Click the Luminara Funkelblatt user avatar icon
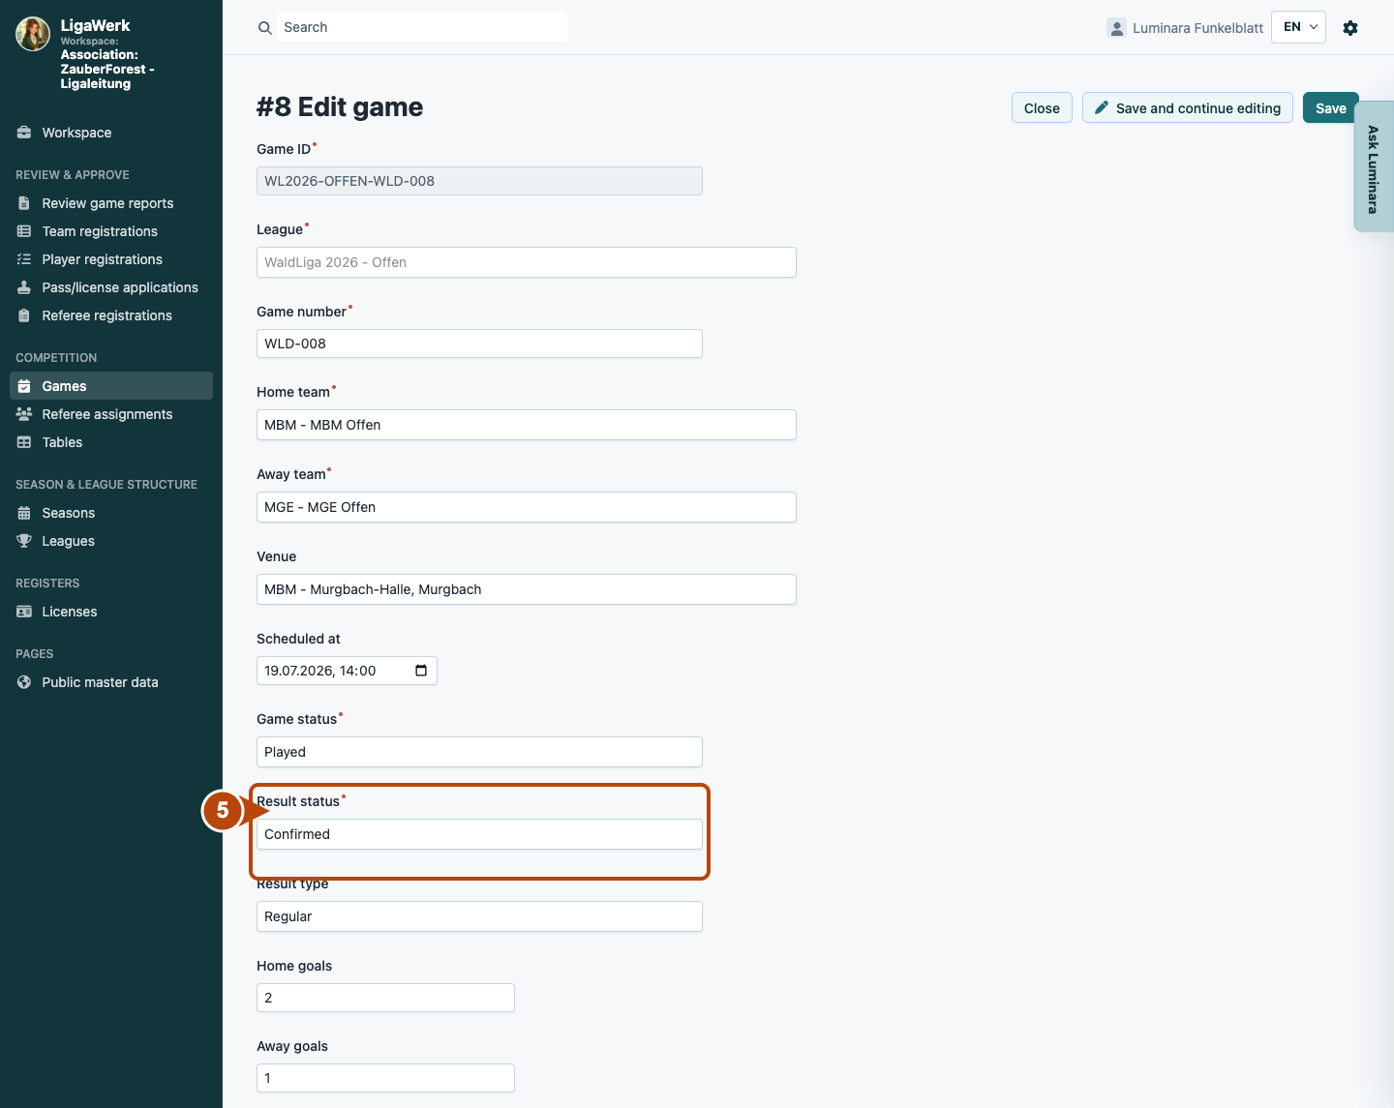Screen dimensions: 1394x1108 (x=1117, y=28)
